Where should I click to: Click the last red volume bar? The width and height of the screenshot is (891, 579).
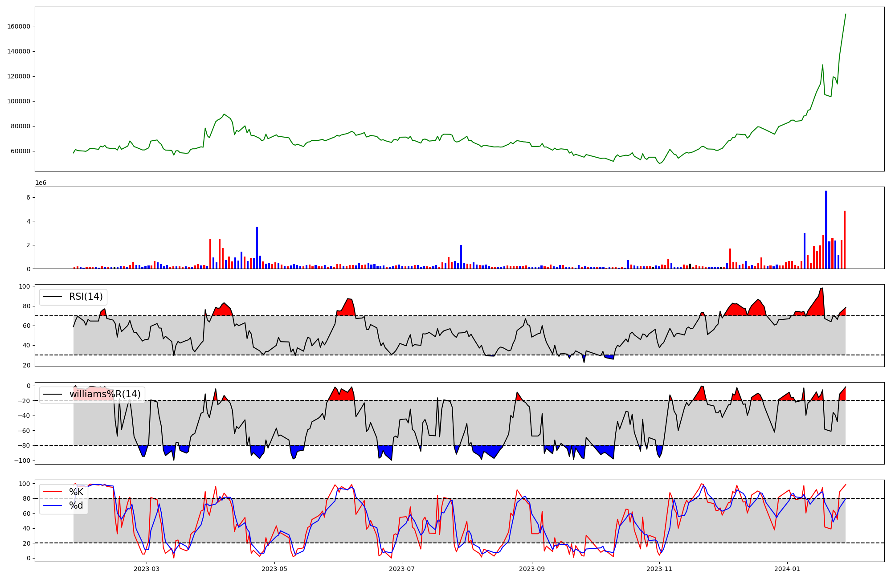coord(845,241)
